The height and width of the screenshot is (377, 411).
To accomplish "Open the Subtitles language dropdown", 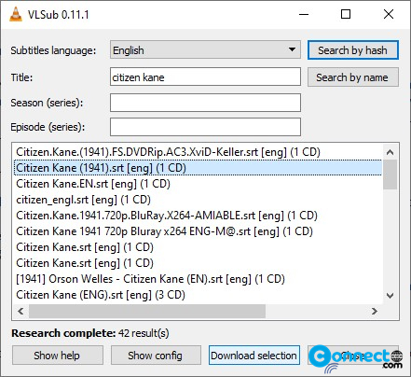I will tap(205, 49).
